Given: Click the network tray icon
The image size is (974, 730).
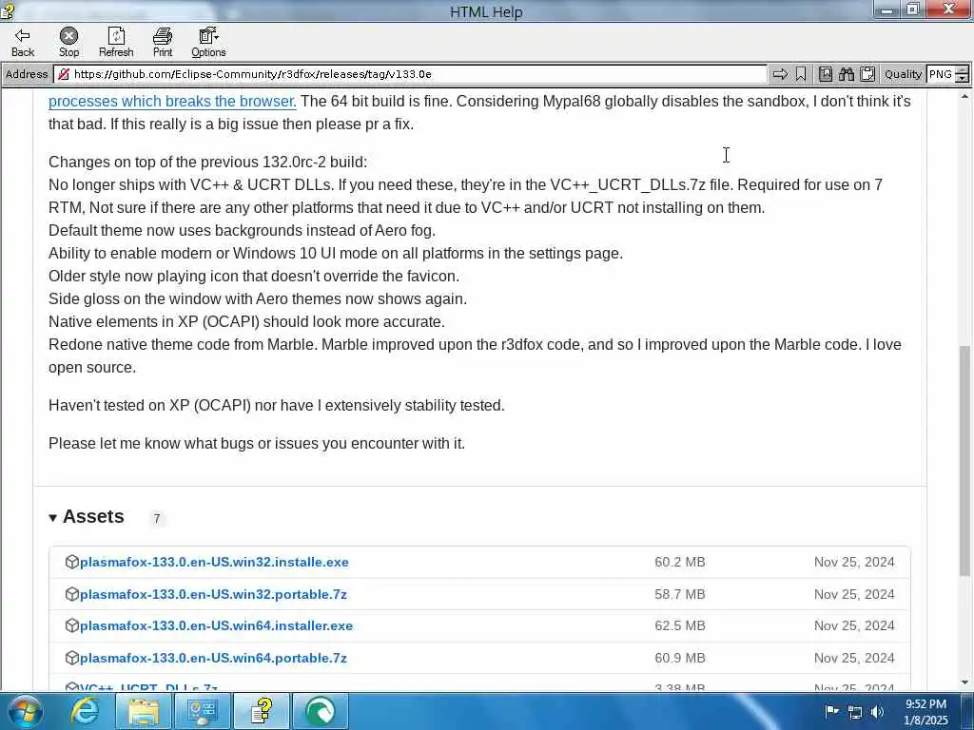Looking at the screenshot, I should point(855,712).
